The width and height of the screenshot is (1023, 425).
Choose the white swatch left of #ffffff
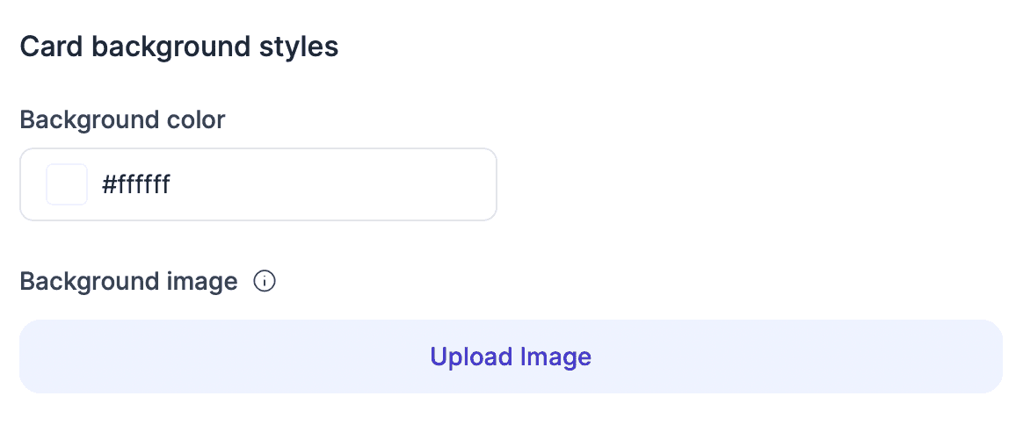pos(67,184)
